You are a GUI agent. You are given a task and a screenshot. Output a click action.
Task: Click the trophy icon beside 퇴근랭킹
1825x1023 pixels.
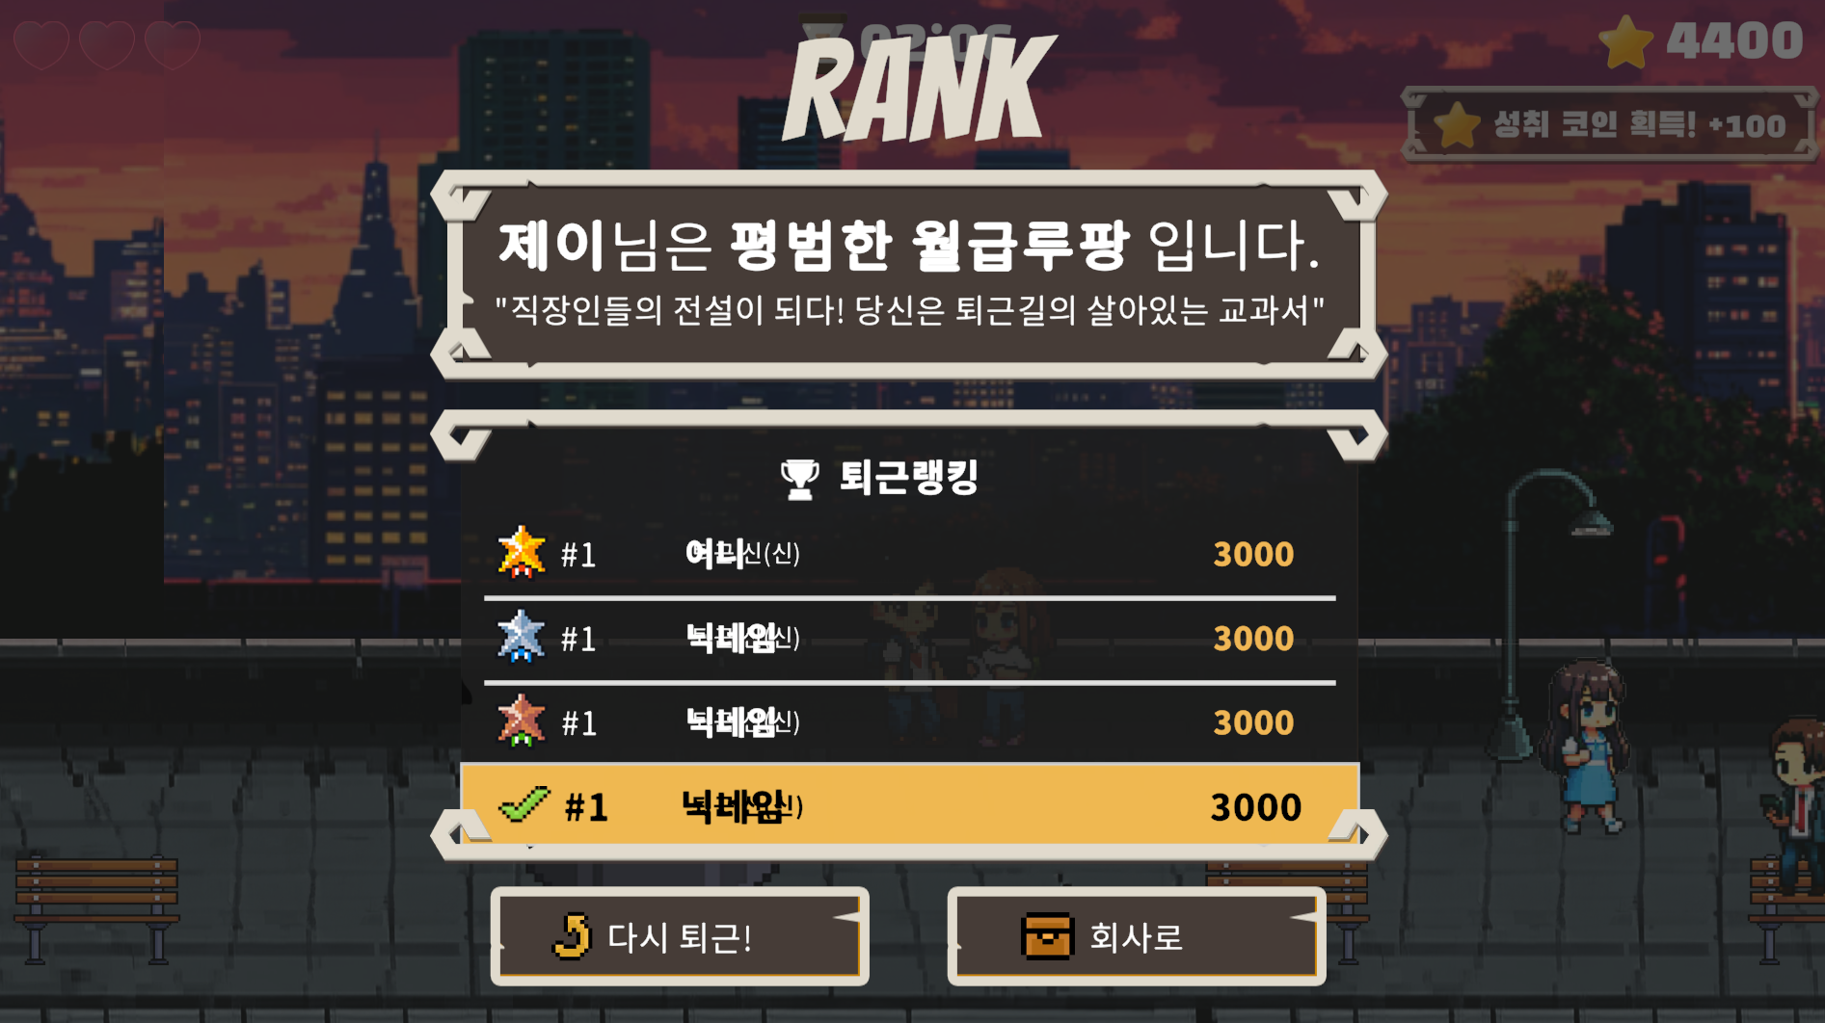click(799, 479)
